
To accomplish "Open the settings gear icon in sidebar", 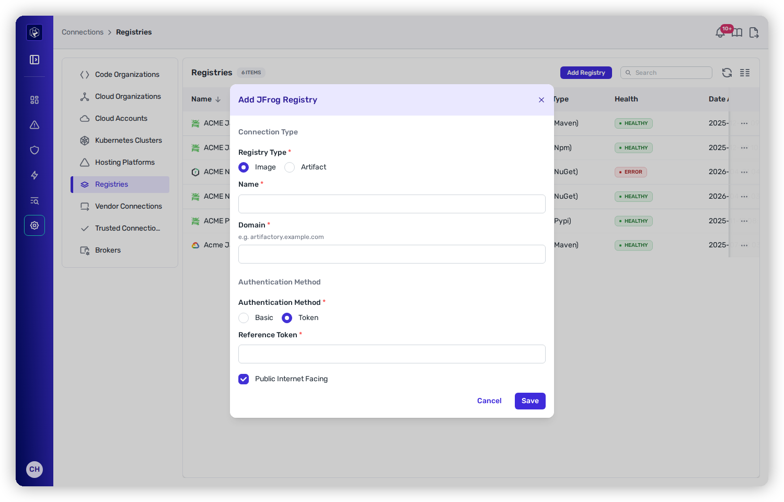I will (34, 225).
